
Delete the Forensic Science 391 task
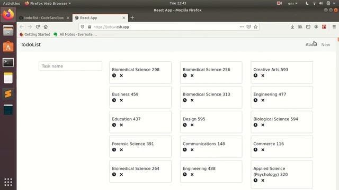pyautogui.click(x=121, y=150)
